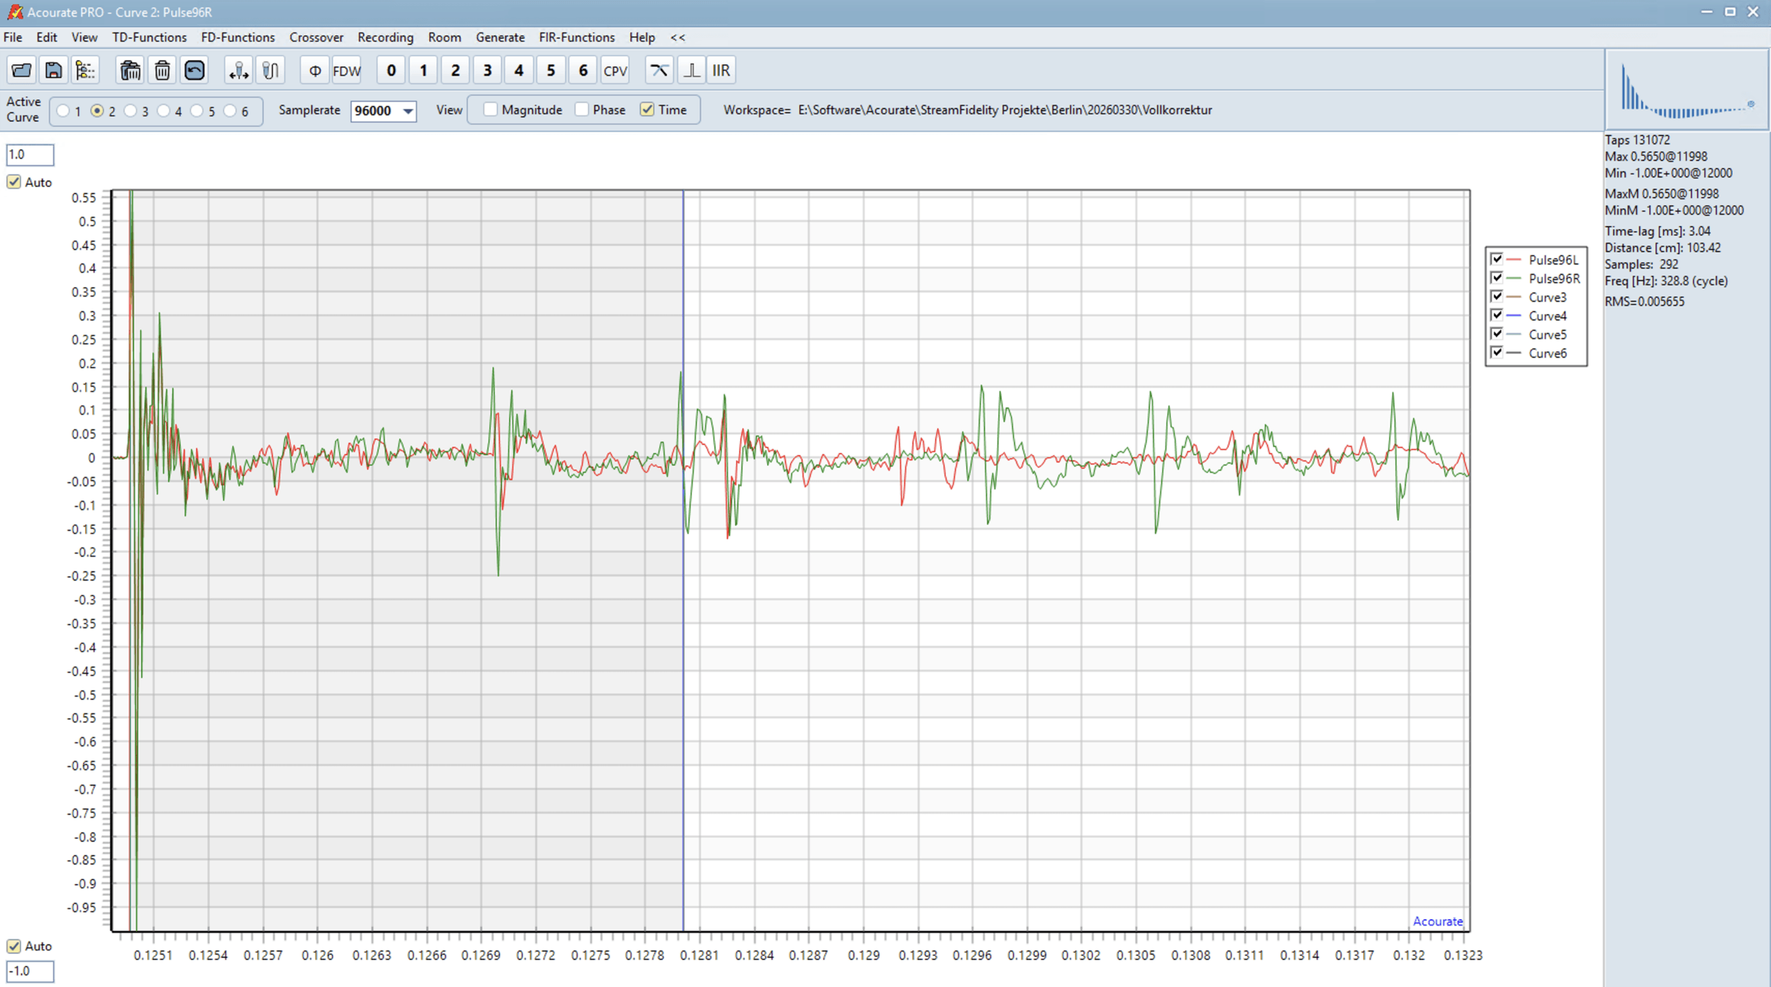Open the FIR-Functions menu
The image size is (1771, 987).
click(576, 37)
